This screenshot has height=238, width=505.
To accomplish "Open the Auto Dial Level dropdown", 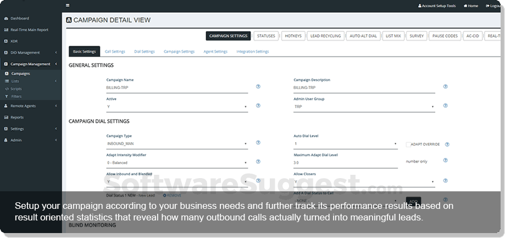I will 345,144.
